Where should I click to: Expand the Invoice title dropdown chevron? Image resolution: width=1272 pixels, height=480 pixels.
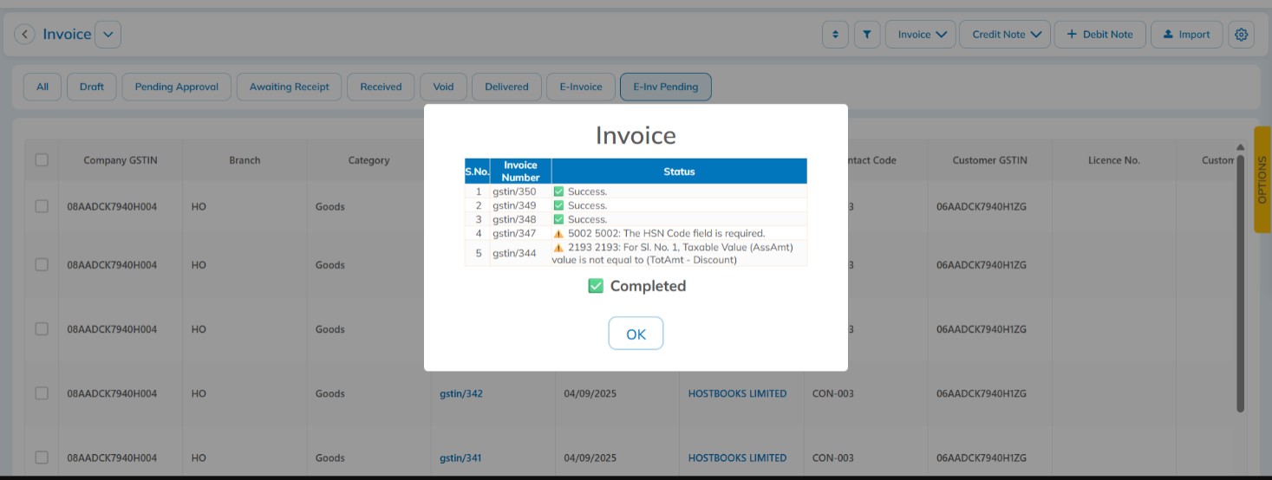pyautogui.click(x=108, y=35)
